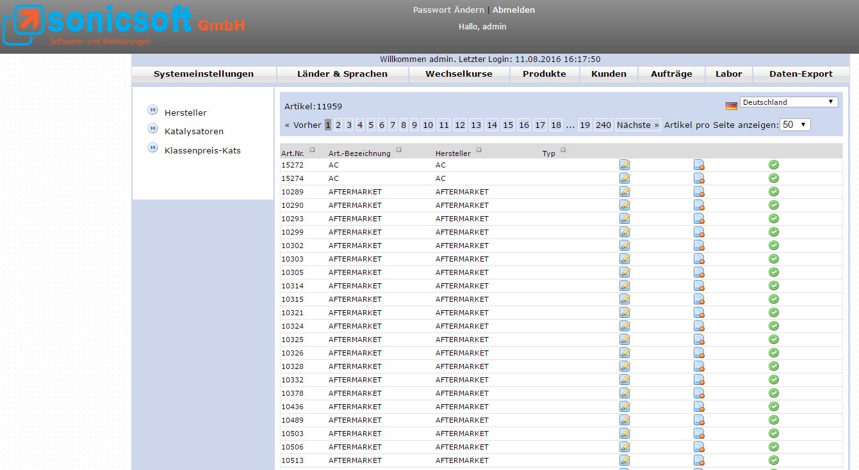
Task: Click sort icon next to Typ
Action: point(563,150)
